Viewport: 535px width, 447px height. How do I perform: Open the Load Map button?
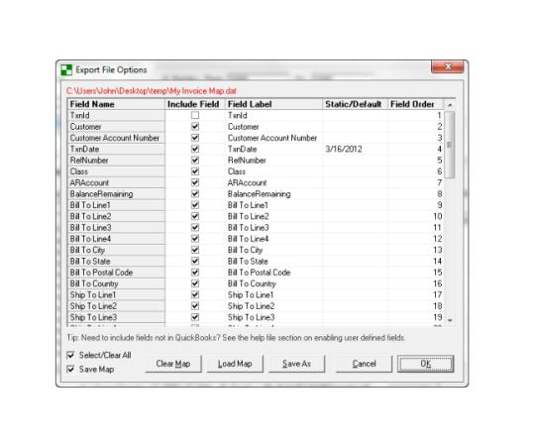235,364
